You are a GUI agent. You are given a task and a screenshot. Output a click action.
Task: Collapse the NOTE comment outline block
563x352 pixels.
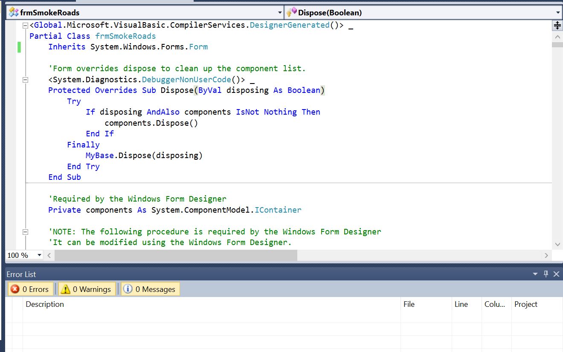point(25,232)
